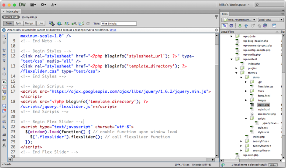Click the Balance Braces icon
Viewport: 286px width, 168px height.
coord(4,74)
